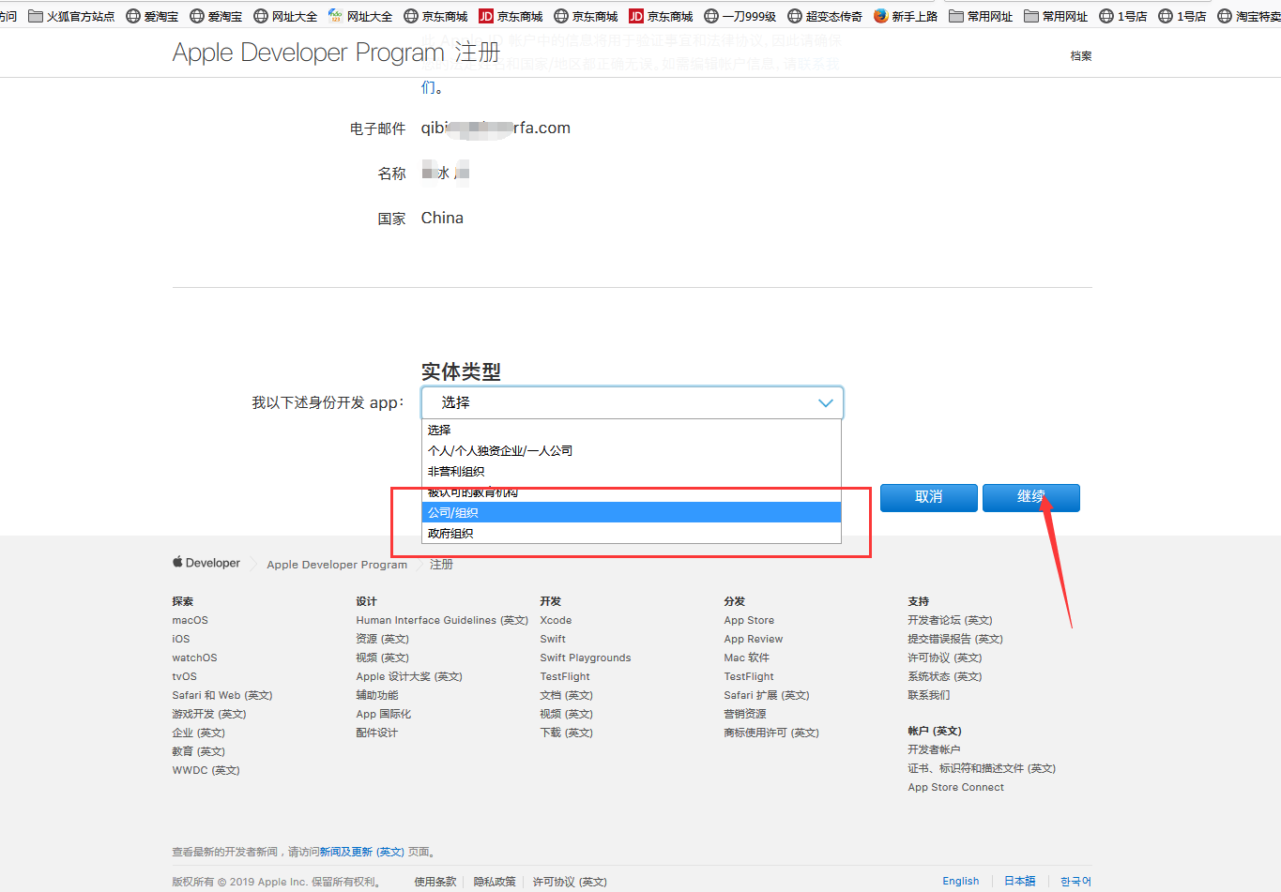This screenshot has width=1281, height=892.
Task: Open the 火狐官方站点 bookmark folder
Action: [x=71, y=16]
